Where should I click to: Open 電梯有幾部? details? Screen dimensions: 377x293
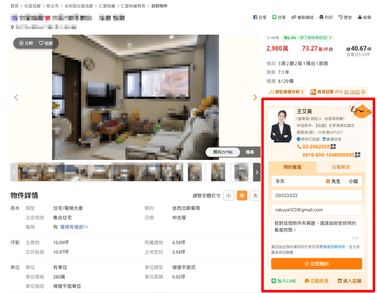(74, 227)
